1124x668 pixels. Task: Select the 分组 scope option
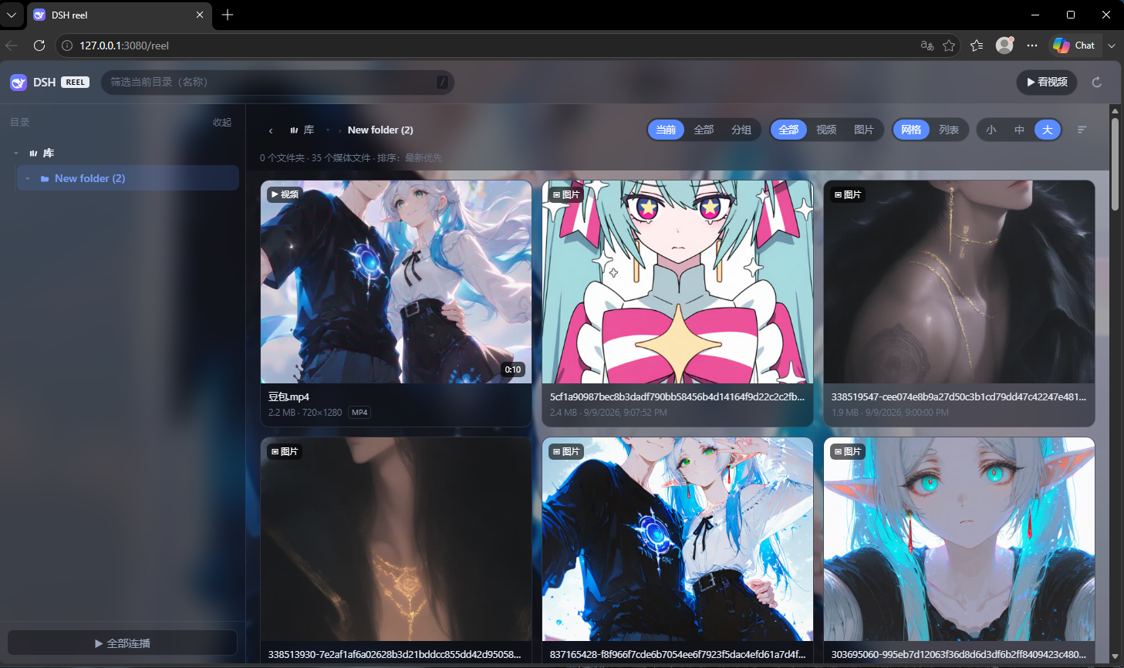(x=741, y=130)
